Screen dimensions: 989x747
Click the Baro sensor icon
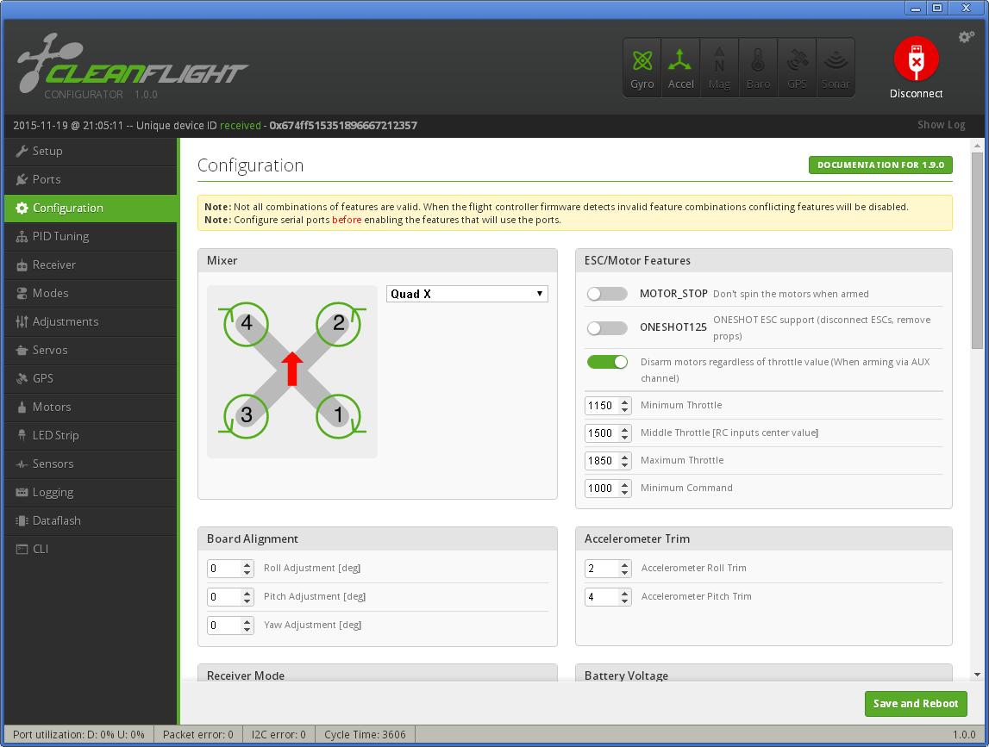tap(758, 67)
